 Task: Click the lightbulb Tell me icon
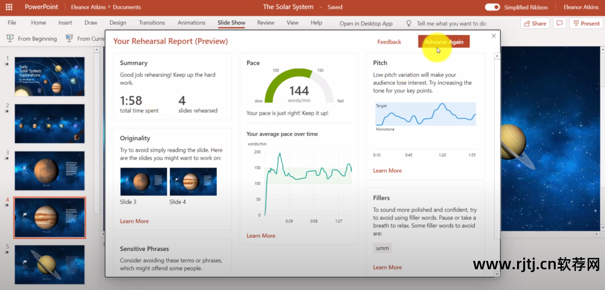click(x=409, y=24)
